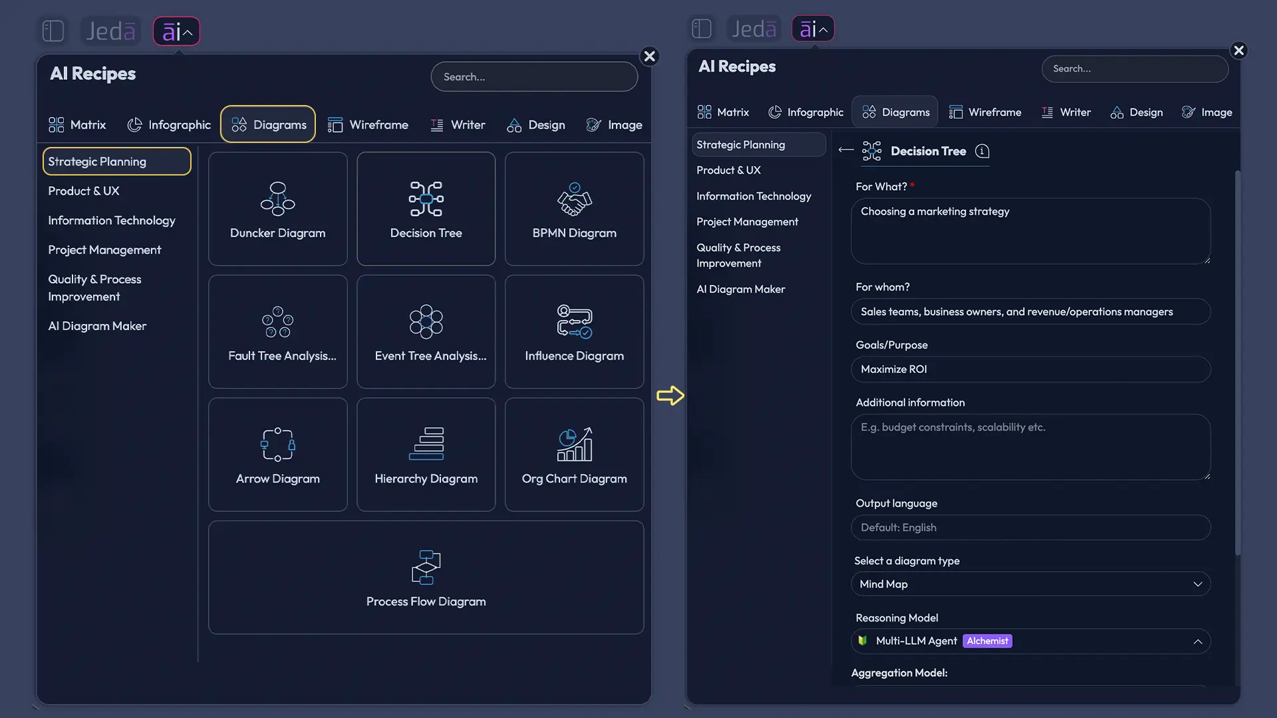Click the Alchemist badge
1277x718 pixels.
tap(987, 641)
